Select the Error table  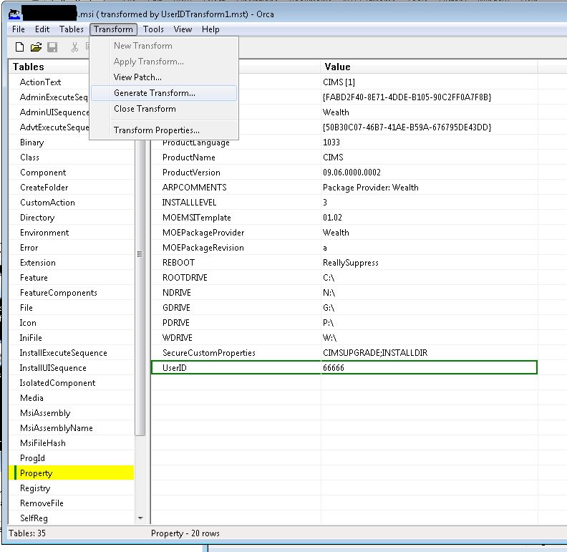coord(29,248)
